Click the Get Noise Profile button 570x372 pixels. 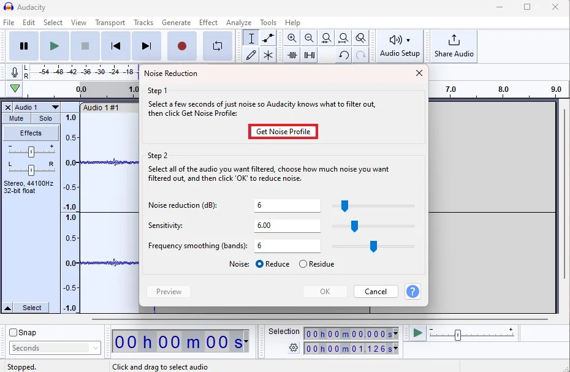point(283,132)
